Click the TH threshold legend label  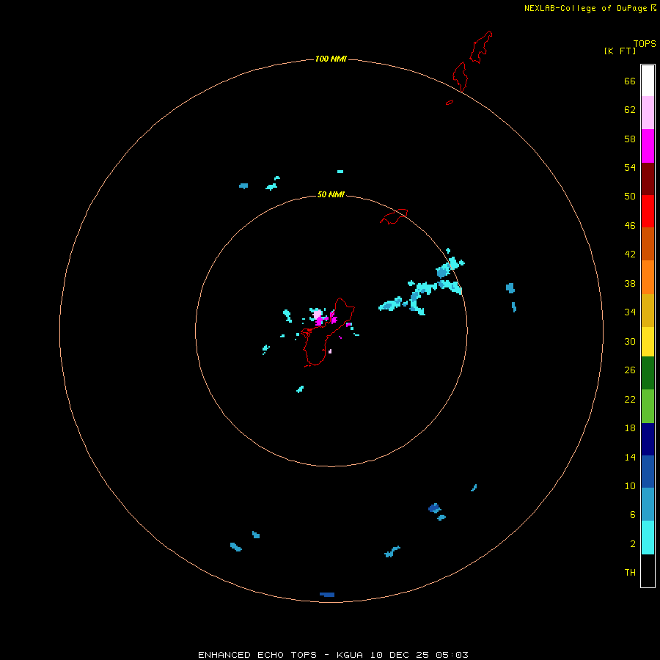pyautogui.click(x=630, y=573)
